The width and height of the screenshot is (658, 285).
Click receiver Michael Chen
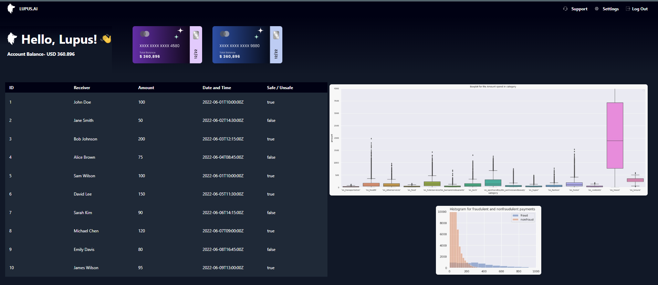click(86, 231)
